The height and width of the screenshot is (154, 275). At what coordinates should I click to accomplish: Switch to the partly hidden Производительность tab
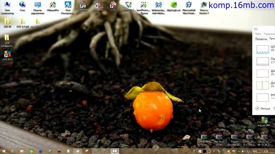pos(272,39)
